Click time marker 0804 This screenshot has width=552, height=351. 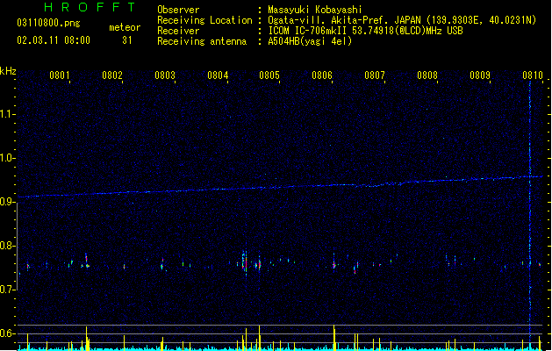pyautogui.click(x=218, y=75)
